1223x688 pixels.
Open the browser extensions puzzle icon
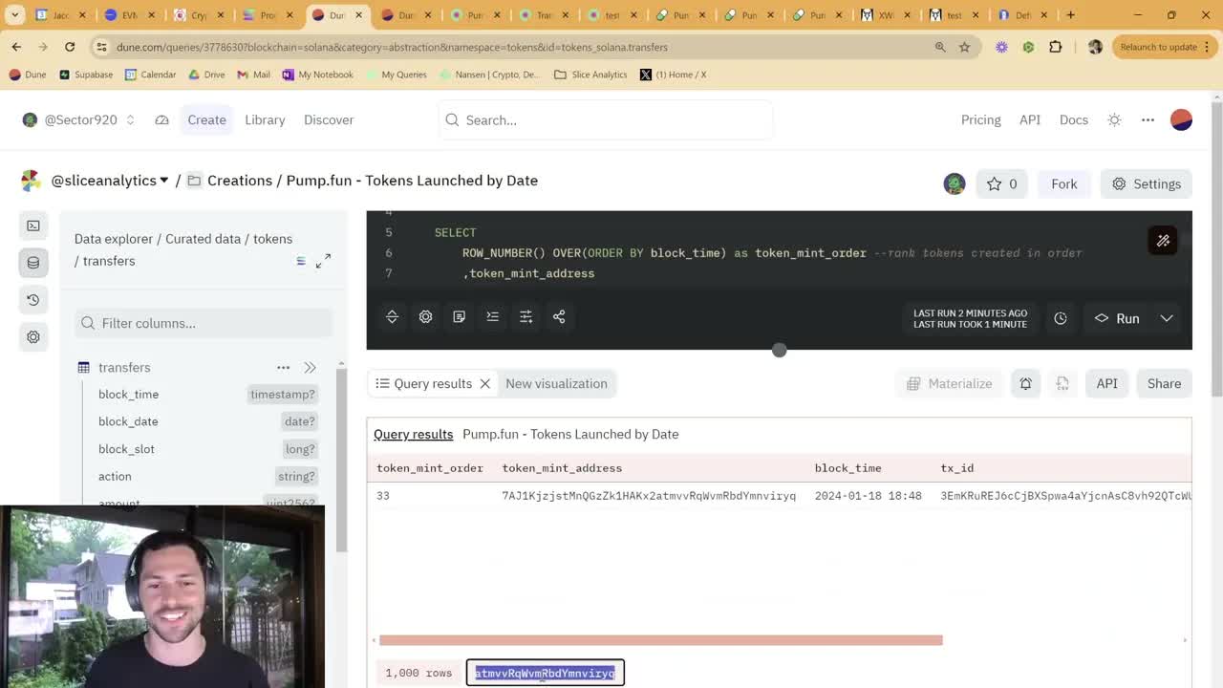click(1055, 47)
